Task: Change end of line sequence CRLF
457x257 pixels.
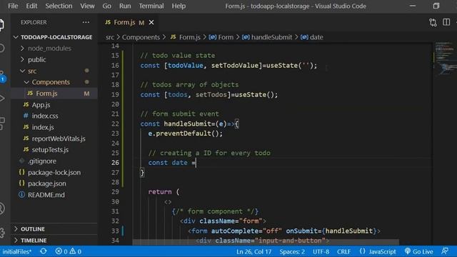Action: pos(343,251)
